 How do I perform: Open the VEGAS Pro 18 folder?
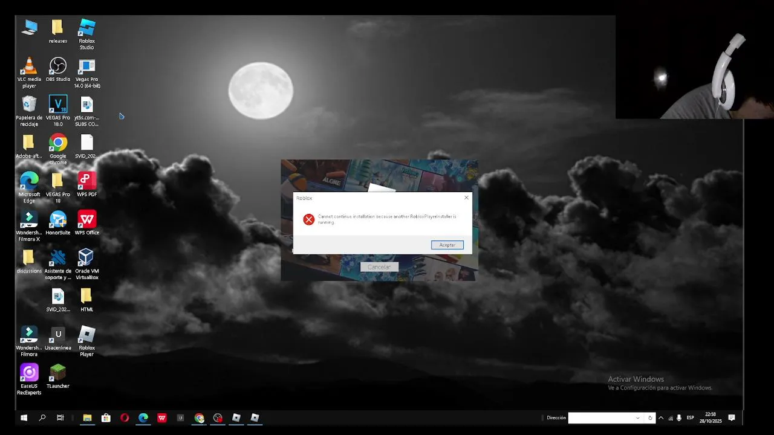point(58,187)
